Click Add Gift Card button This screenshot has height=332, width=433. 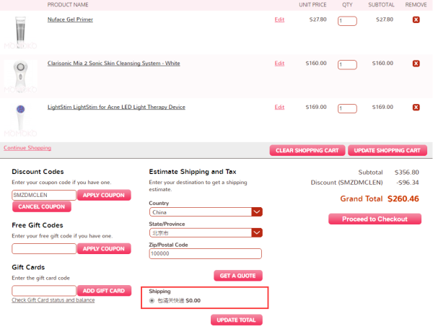click(x=104, y=291)
